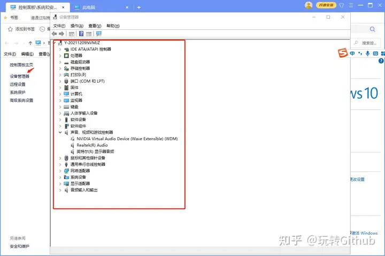The image size is (385, 256).
Task: Expand the 网络适配器 node
Action: click(60, 171)
